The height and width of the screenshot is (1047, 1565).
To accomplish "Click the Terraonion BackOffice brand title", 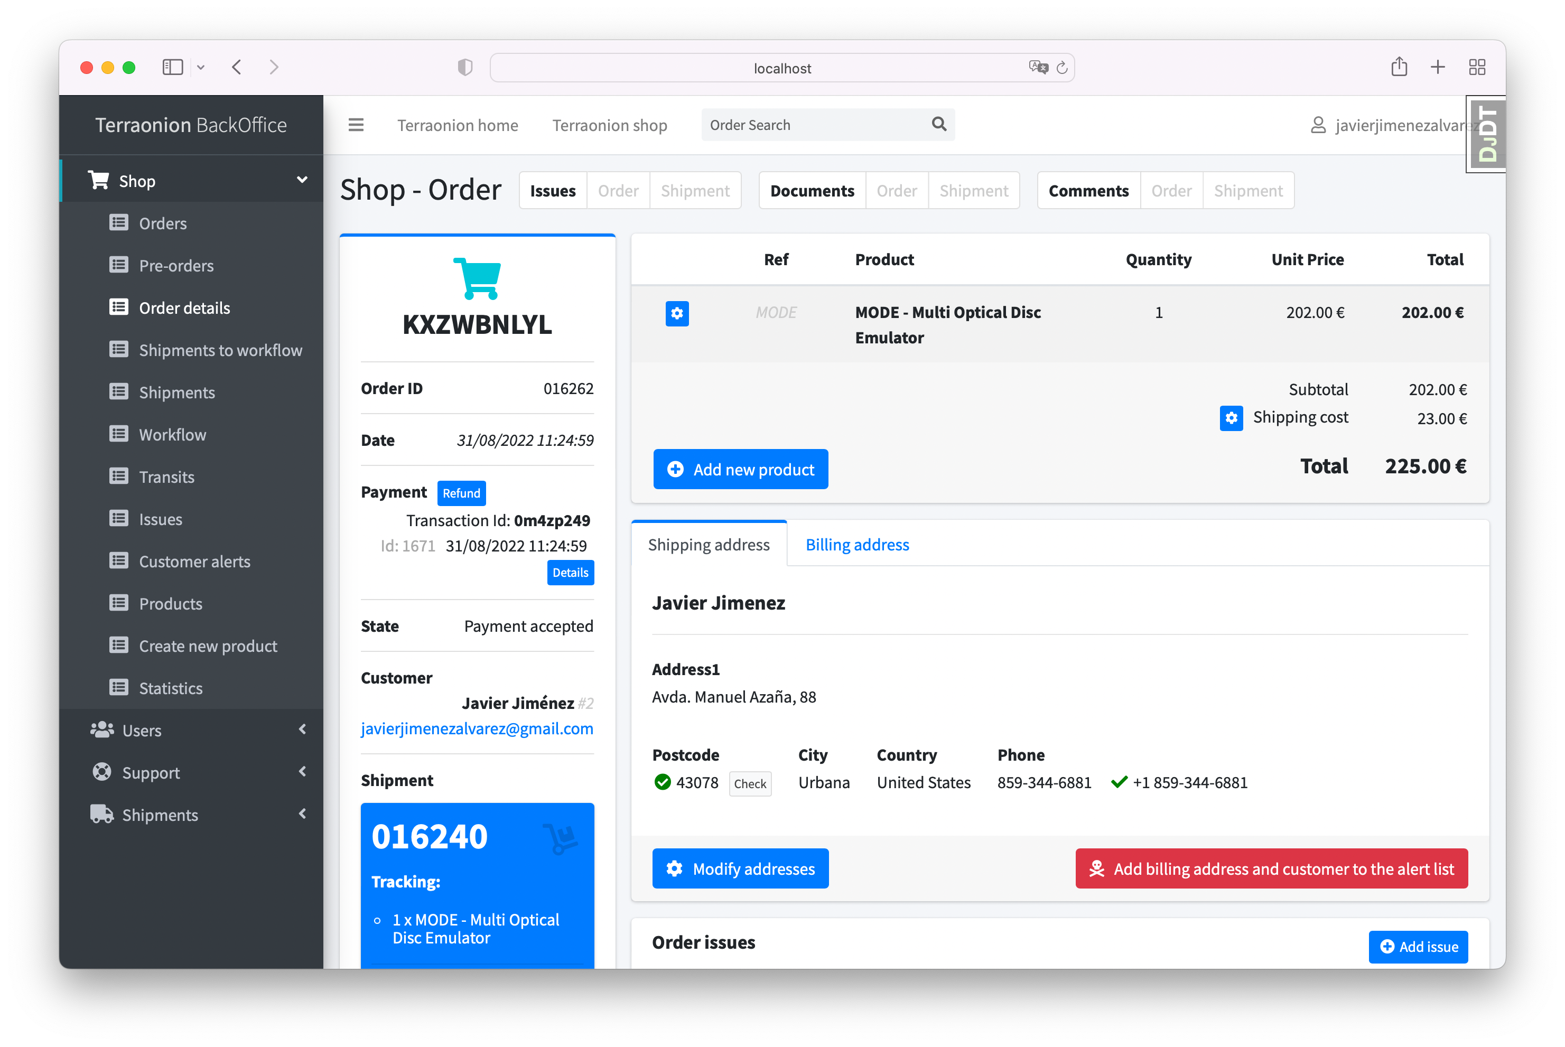I will coord(191,125).
